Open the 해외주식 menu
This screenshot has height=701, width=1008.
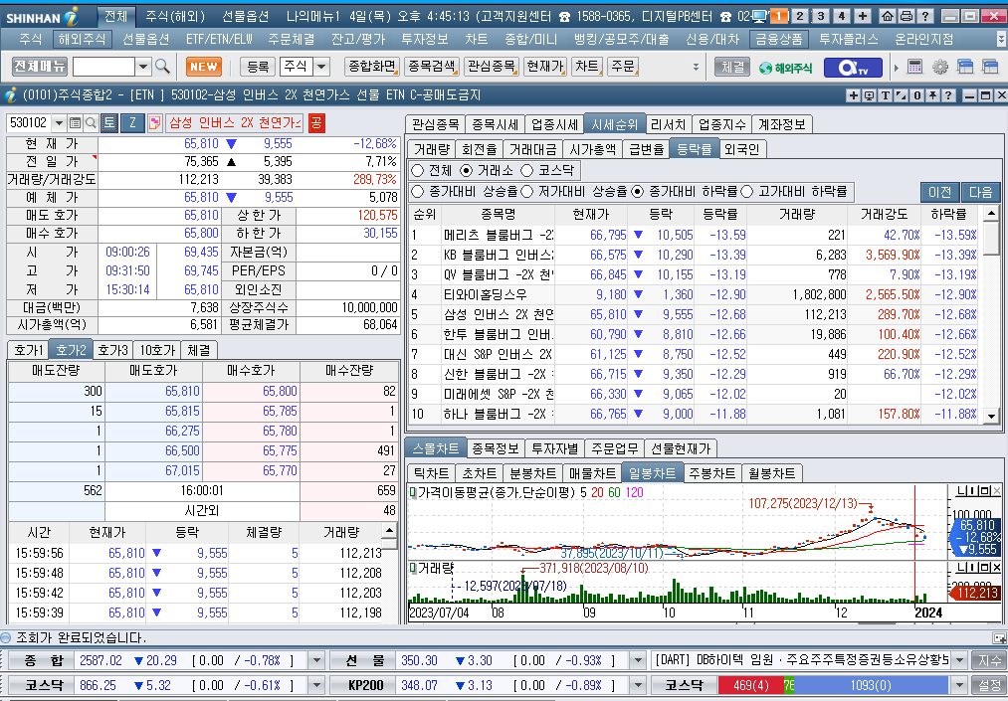point(82,39)
